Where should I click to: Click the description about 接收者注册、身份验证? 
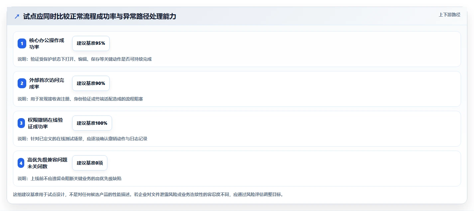(x=80, y=99)
